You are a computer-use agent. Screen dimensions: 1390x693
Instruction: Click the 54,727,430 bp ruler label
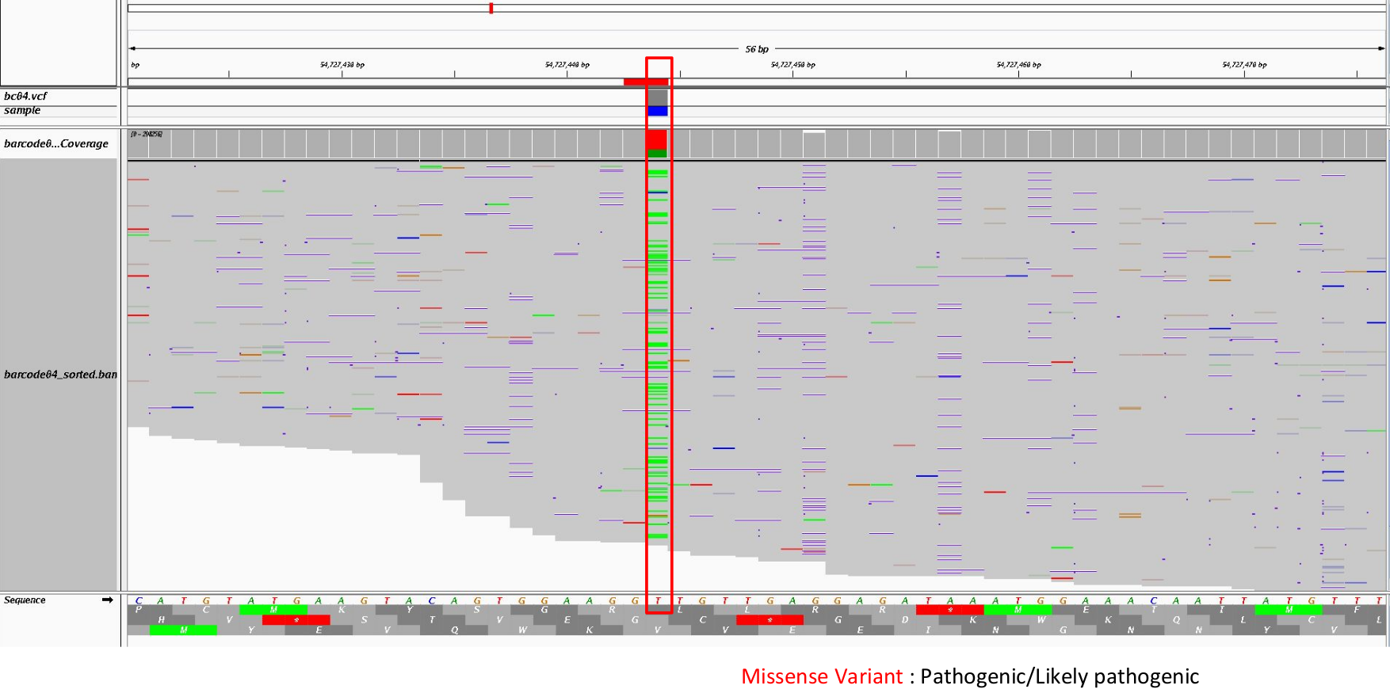342,65
